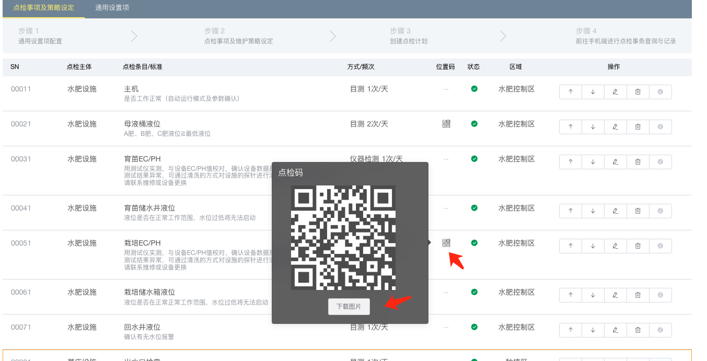Click 水肥控制区 in row 00061
This screenshot has height=361, width=707.
coord(516,292)
